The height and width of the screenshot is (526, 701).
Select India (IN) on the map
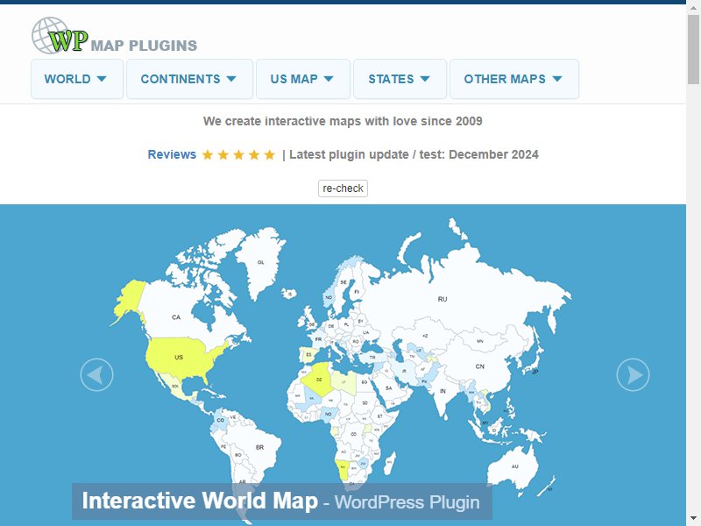443,391
